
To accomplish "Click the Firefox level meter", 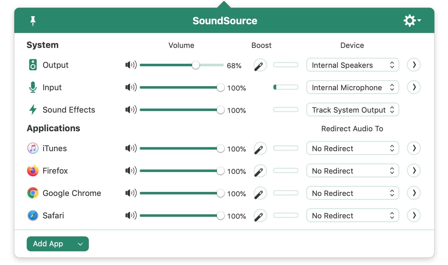I will pyautogui.click(x=286, y=170).
